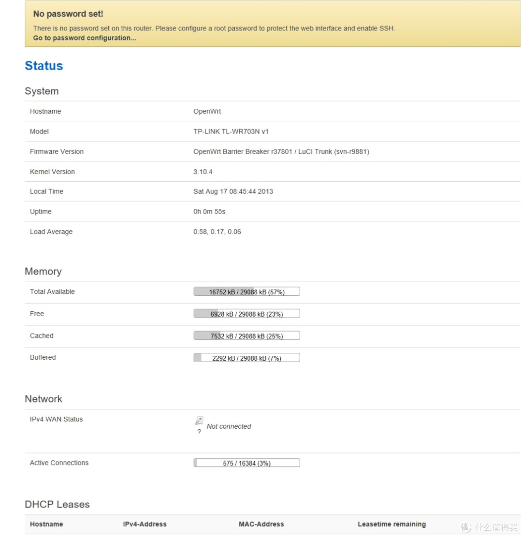Click the Status page heading
522x538 pixels.
pos(44,66)
